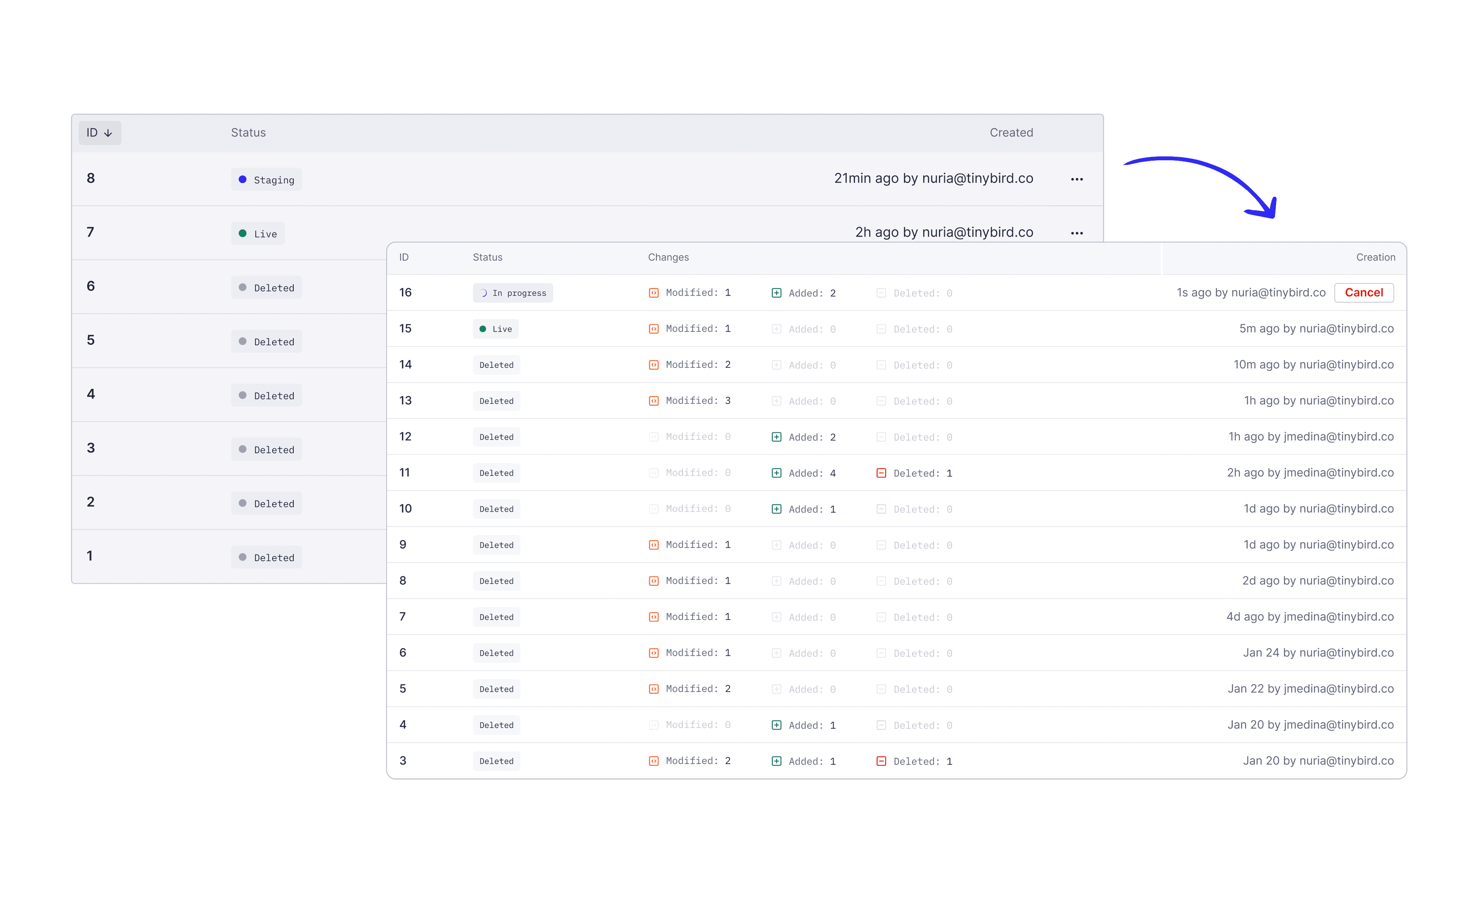Image resolution: width=1476 pixels, height=924 pixels.
Task: Click the Creation column header
Action: (x=1375, y=257)
